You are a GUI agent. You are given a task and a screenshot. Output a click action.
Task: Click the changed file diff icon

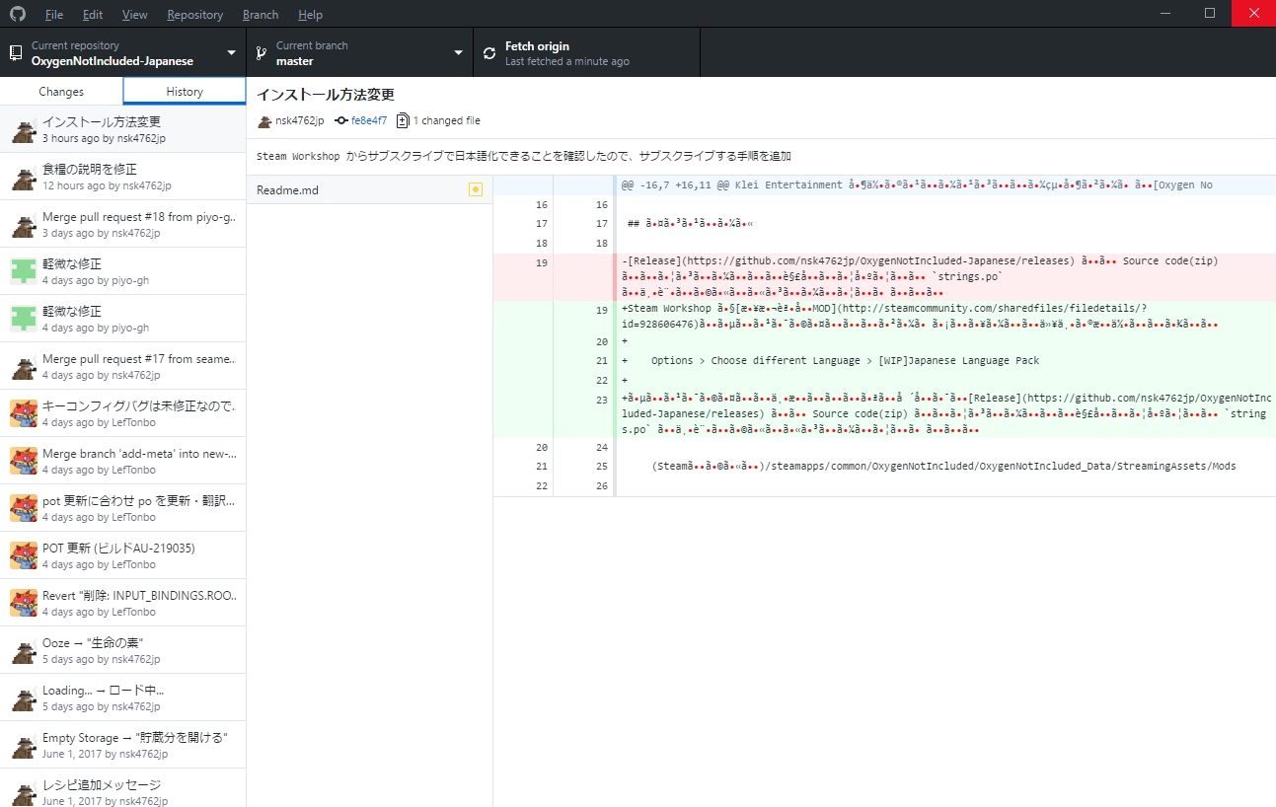tap(403, 120)
